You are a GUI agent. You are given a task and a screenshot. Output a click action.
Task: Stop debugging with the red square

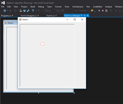[103, 11]
